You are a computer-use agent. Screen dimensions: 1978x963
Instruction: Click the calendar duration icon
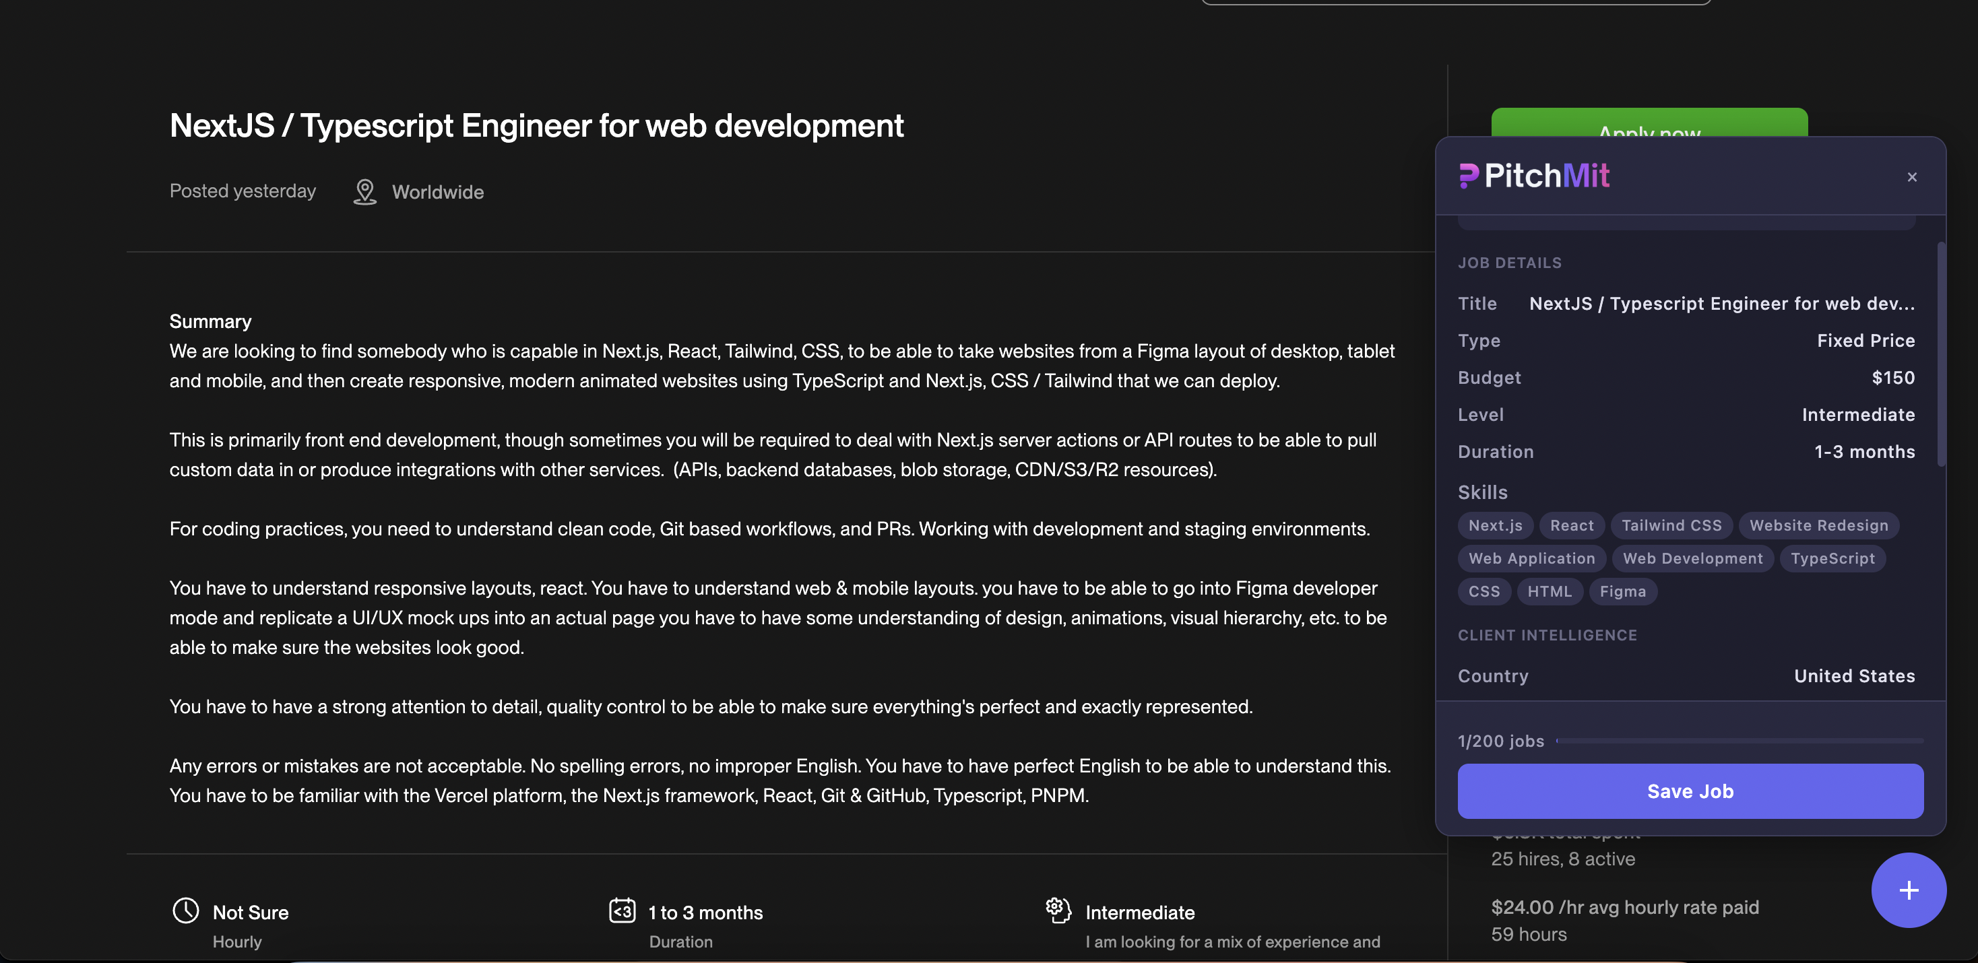point(622,910)
